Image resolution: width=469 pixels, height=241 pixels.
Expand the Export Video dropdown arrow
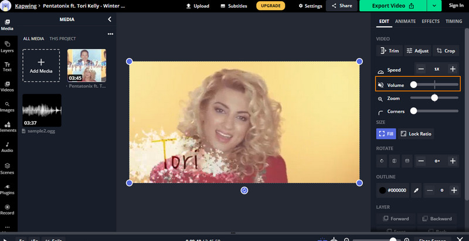434,6
